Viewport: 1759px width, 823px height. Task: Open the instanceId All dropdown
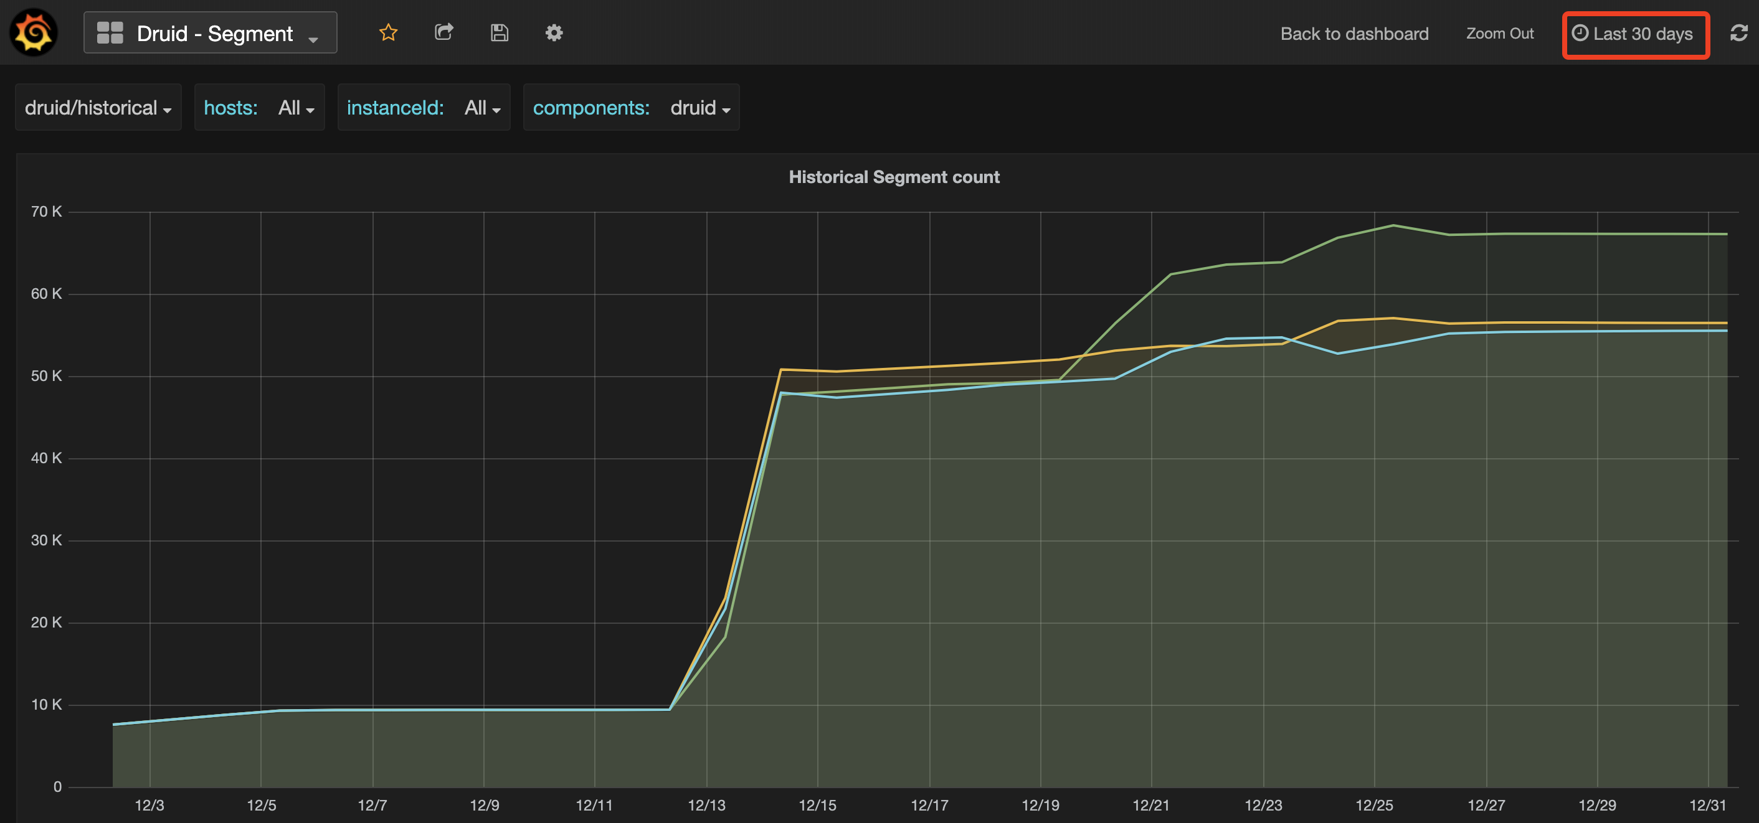click(x=482, y=107)
